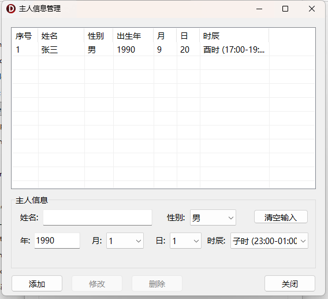Click the 添加 button

[x=37, y=284]
